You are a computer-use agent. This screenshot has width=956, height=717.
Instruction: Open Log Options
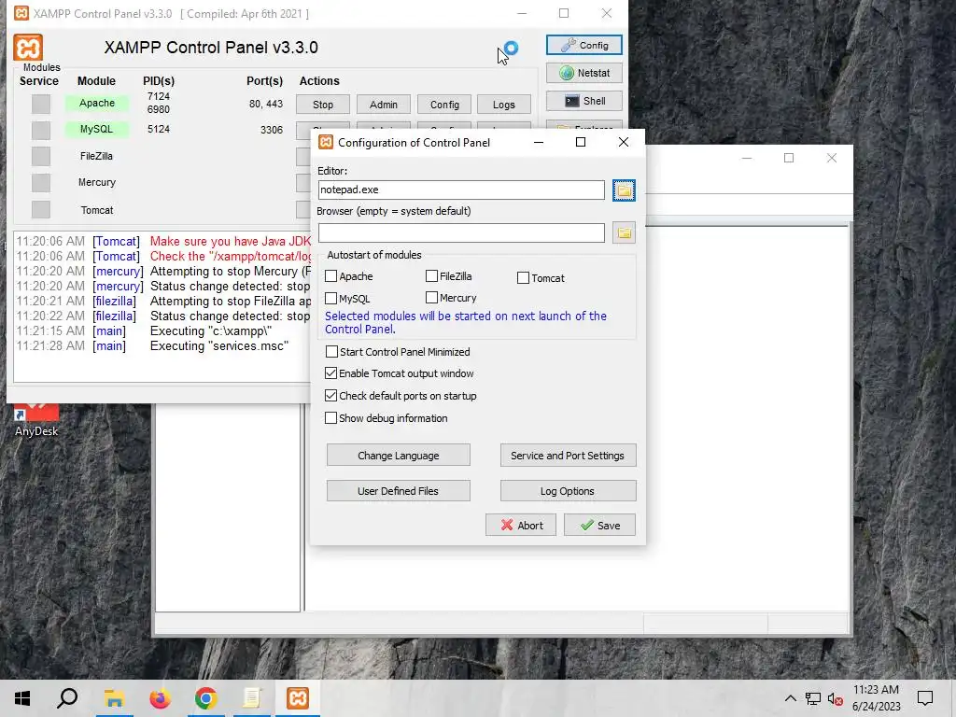[x=568, y=491]
